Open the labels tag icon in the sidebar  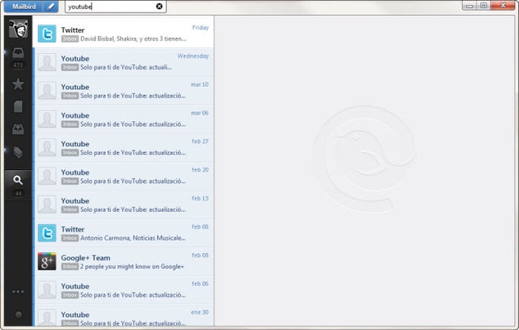[x=18, y=152]
